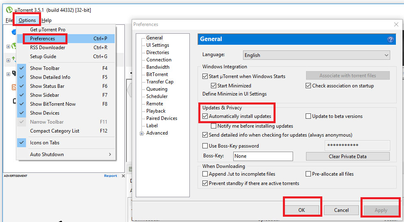Toggle Show Toolbar menu item
Screen dimensions: 404x222
[66, 68]
